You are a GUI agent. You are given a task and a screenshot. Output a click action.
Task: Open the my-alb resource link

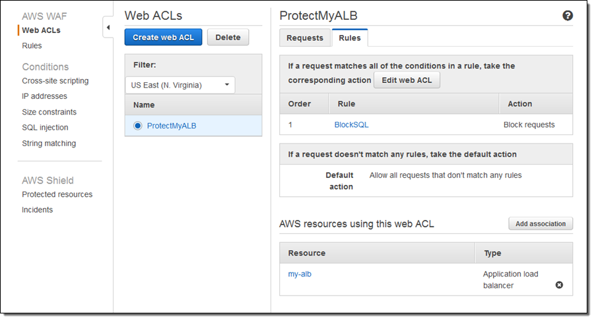coord(300,274)
